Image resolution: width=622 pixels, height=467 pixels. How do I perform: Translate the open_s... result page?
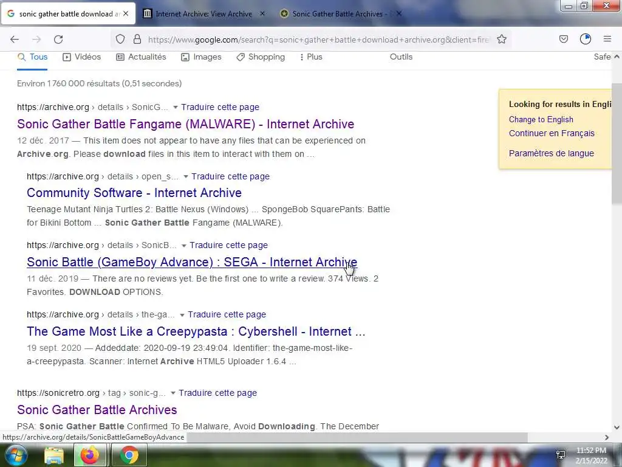230,176
